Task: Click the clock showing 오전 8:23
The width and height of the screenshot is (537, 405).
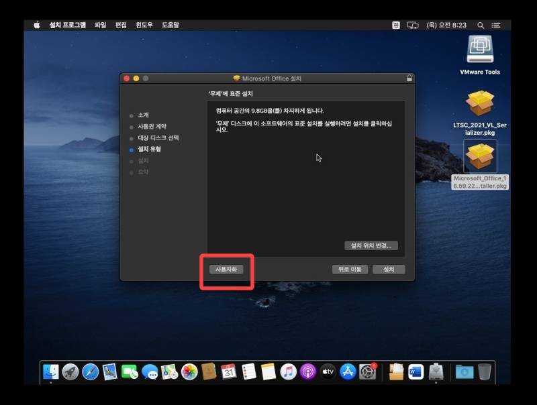Action: coord(446,25)
